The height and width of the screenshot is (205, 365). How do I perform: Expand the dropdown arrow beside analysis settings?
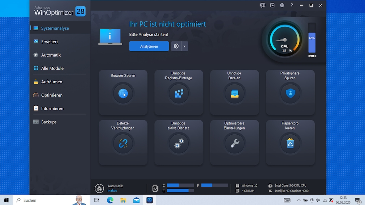coord(185,46)
